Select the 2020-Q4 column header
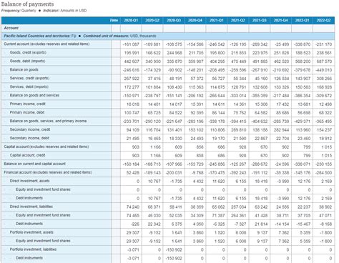This screenshot has height=263, width=339. 195,21
